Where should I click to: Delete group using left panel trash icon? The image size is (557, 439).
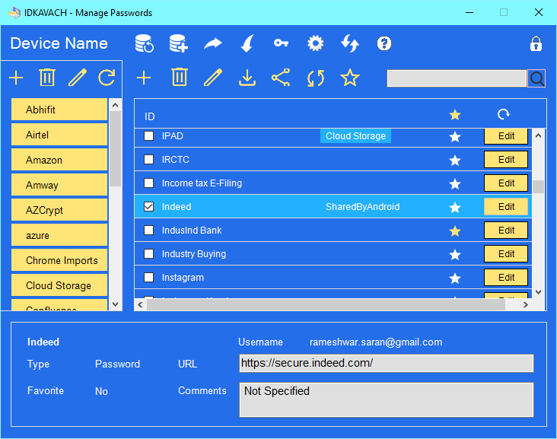point(47,78)
